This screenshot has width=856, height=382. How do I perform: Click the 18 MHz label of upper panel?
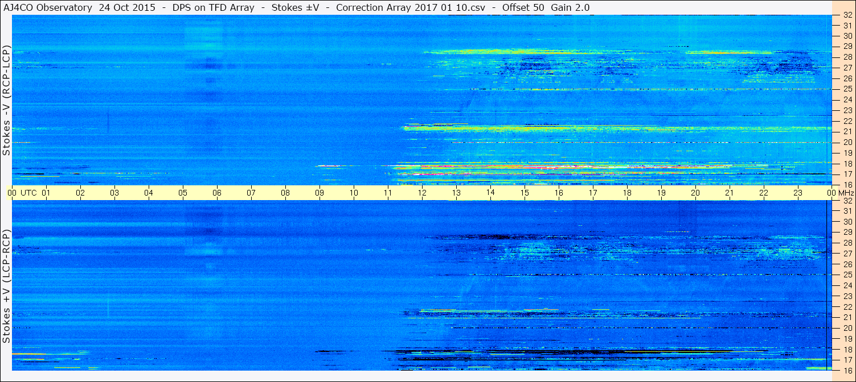[847, 164]
